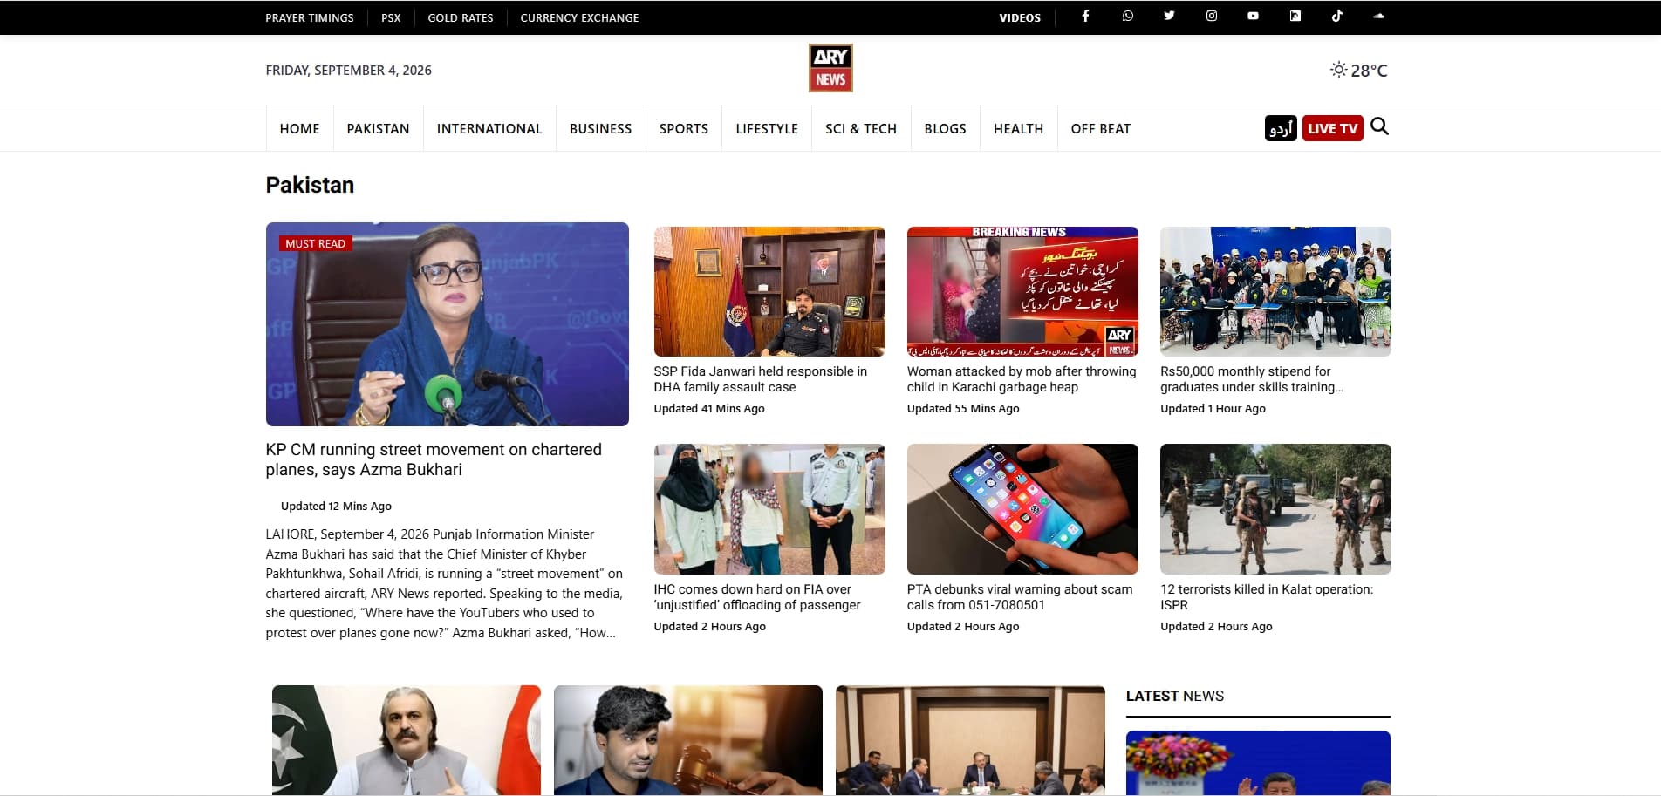Click the '28°C' temperature reading
Viewport: 1661px width, 796px height.
pyautogui.click(x=1369, y=70)
